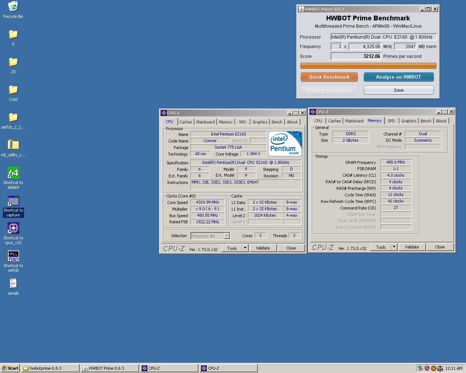Launch the Shortcut to setfsb icon

point(13,256)
